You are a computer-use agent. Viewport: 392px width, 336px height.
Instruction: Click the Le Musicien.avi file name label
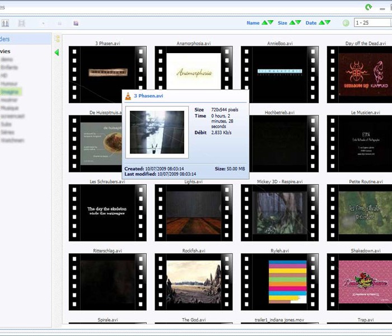point(366,113)
